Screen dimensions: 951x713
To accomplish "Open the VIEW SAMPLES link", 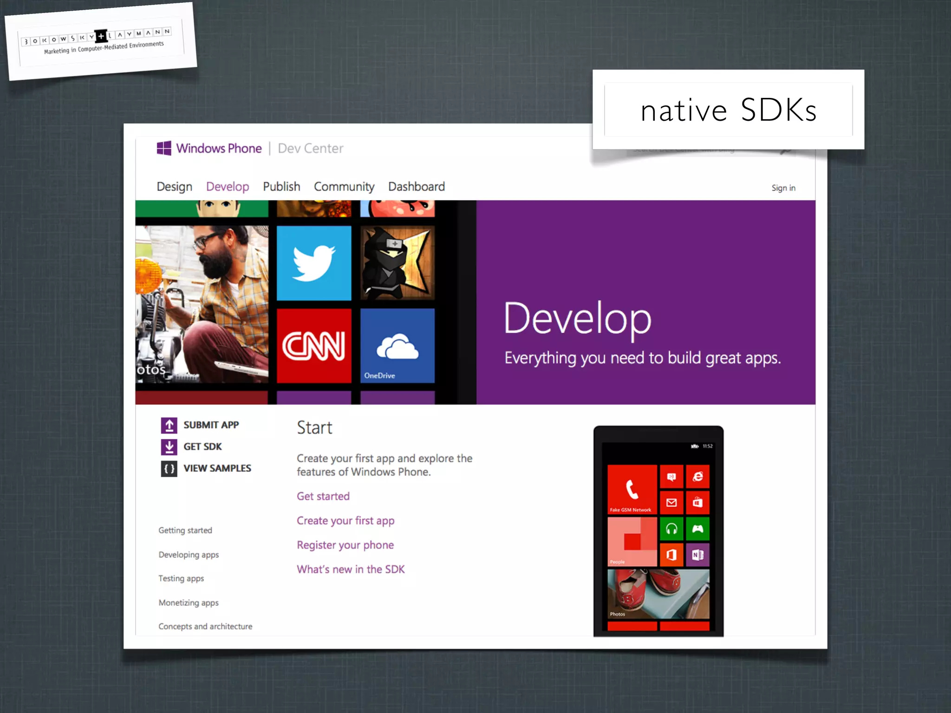I will [x=217, y=468].
